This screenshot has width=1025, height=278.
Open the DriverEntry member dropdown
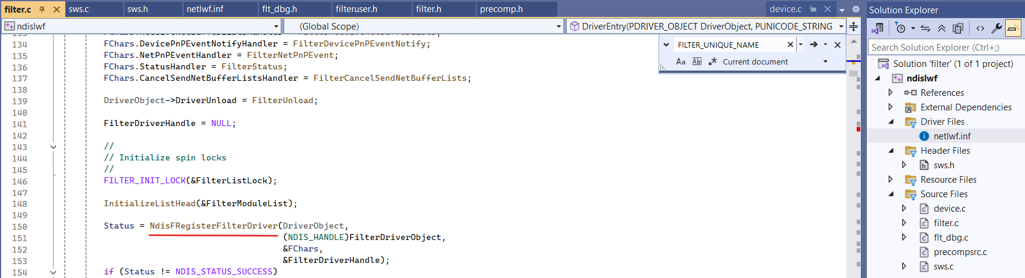click(x=841, y=27)
